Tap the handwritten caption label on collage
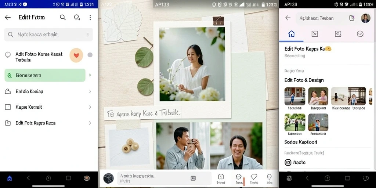The width and height of the screenshot is (376, 188). click(143, 113)
